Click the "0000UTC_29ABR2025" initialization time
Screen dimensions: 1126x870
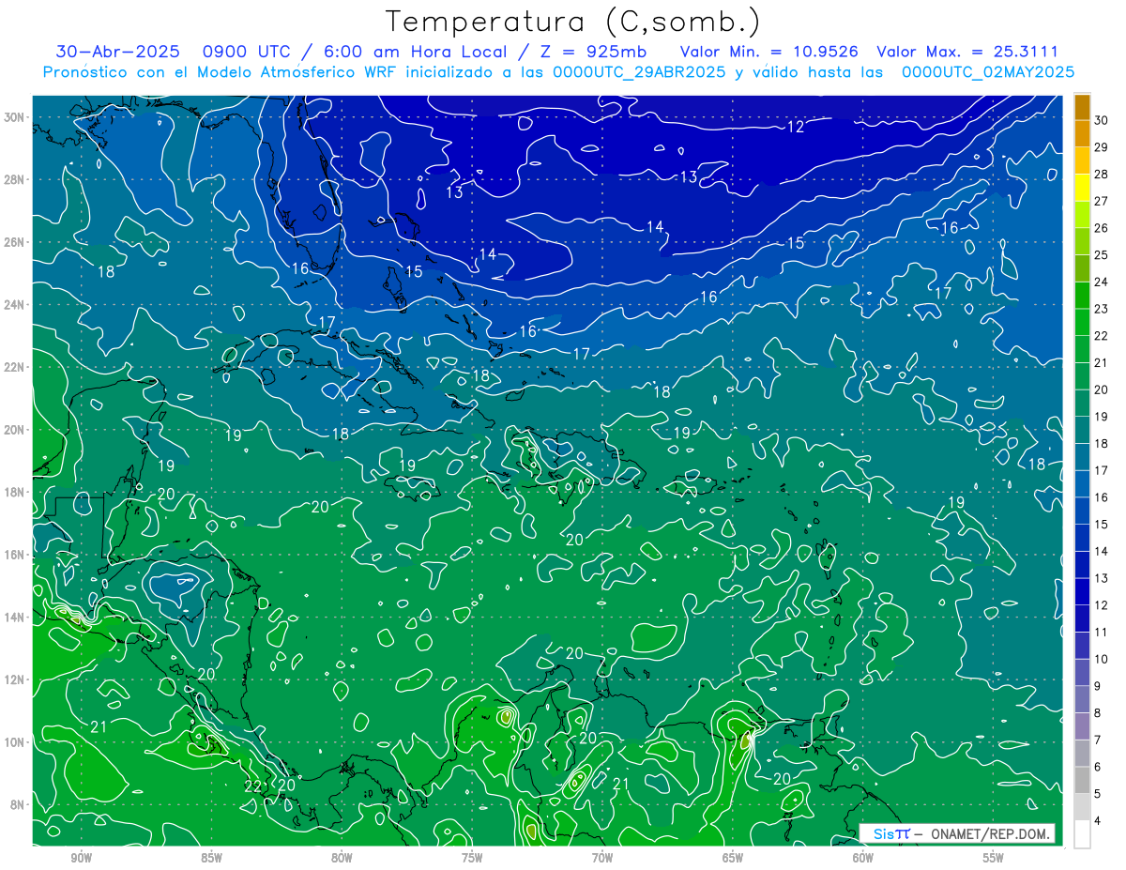click(x=639, y=72)
